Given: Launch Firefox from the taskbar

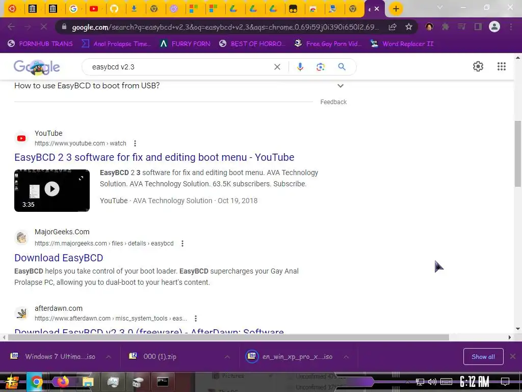Looking at the screenshot, I should tap(62, 382).
